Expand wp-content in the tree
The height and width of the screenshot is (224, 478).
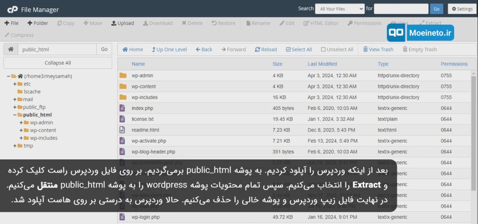tap(21, 130)
